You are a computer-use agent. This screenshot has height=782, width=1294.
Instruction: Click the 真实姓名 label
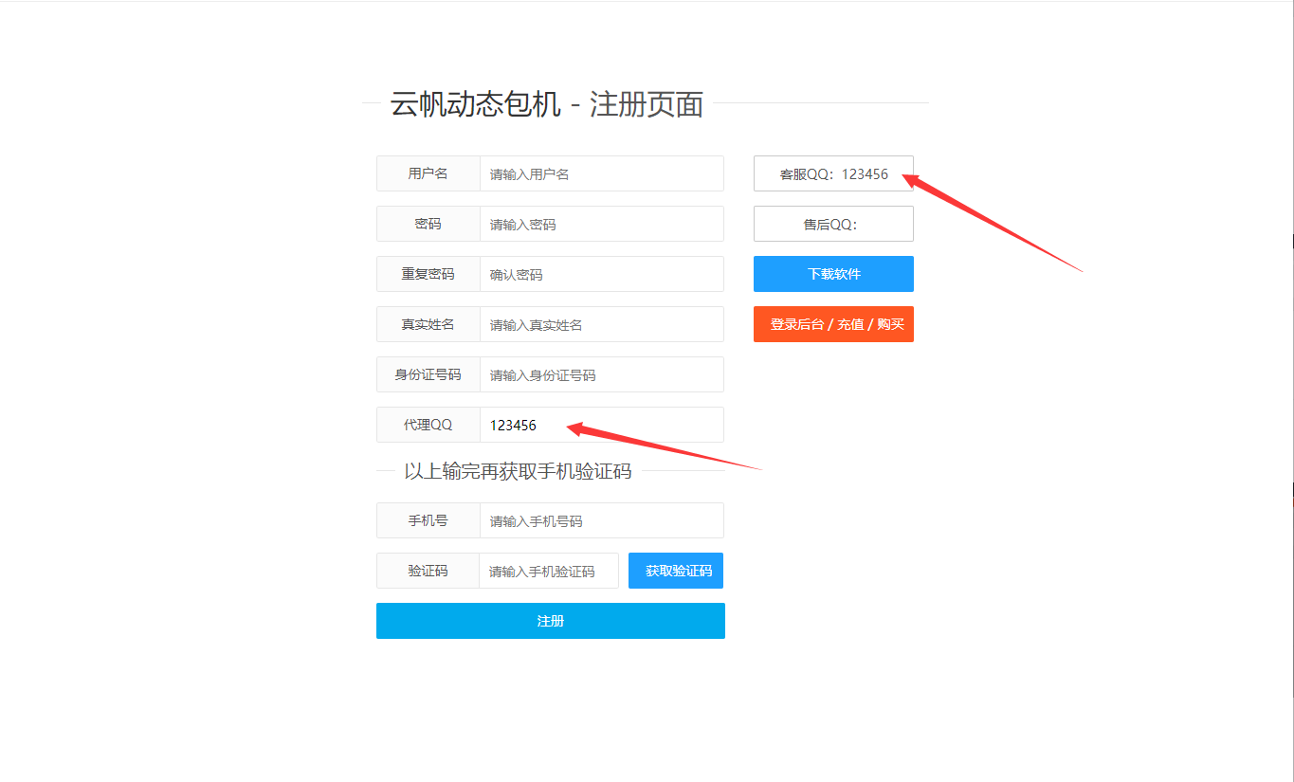[428, 324]
